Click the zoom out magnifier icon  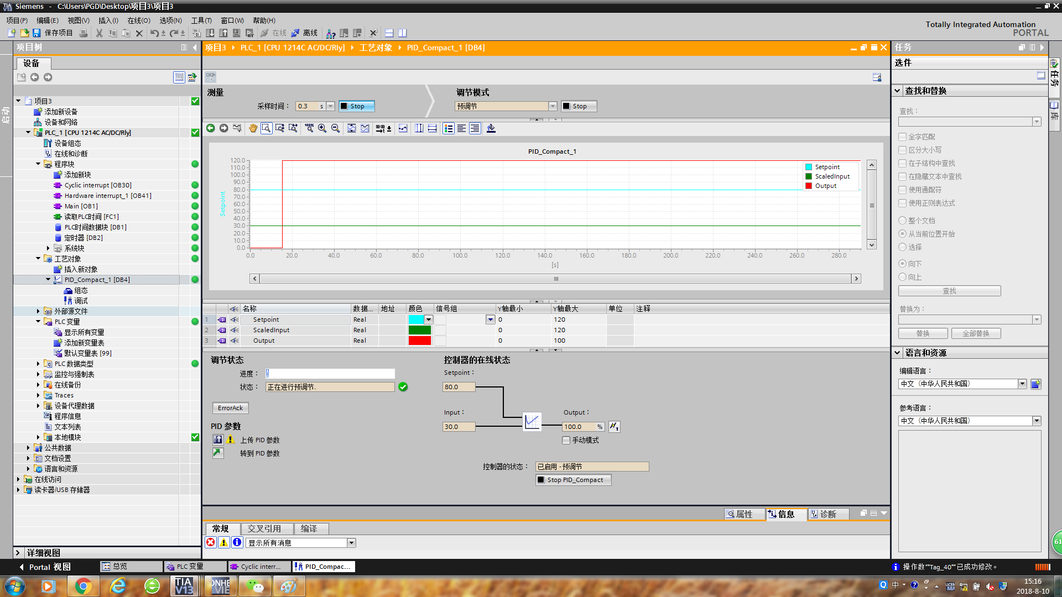(335, 128)
